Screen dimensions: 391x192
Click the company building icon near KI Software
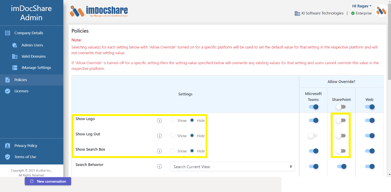297,13
